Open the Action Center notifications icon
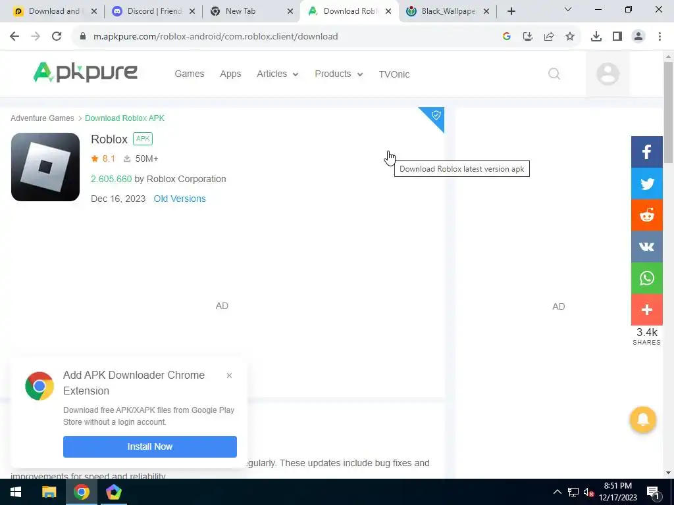 click(653, 492)
